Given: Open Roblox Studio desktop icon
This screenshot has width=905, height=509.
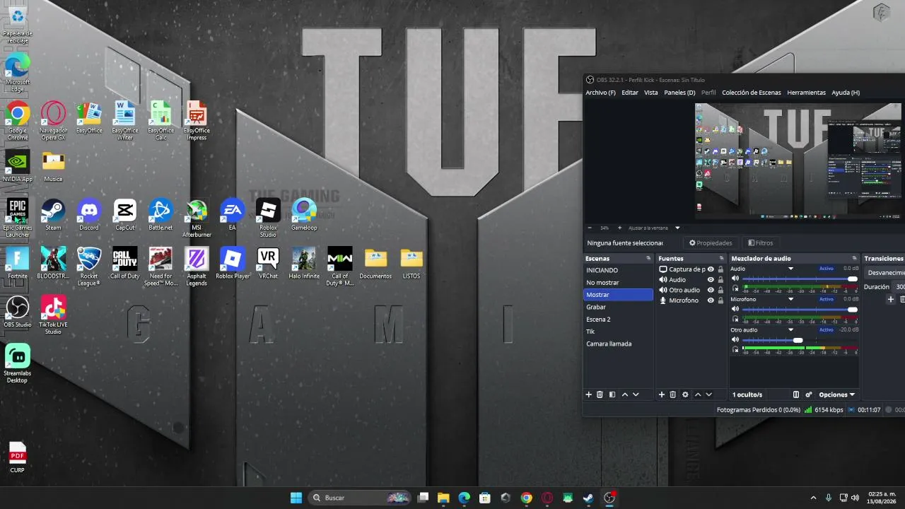Looking at the screenshot, I should pyautogui.click(x=268, y=218).
